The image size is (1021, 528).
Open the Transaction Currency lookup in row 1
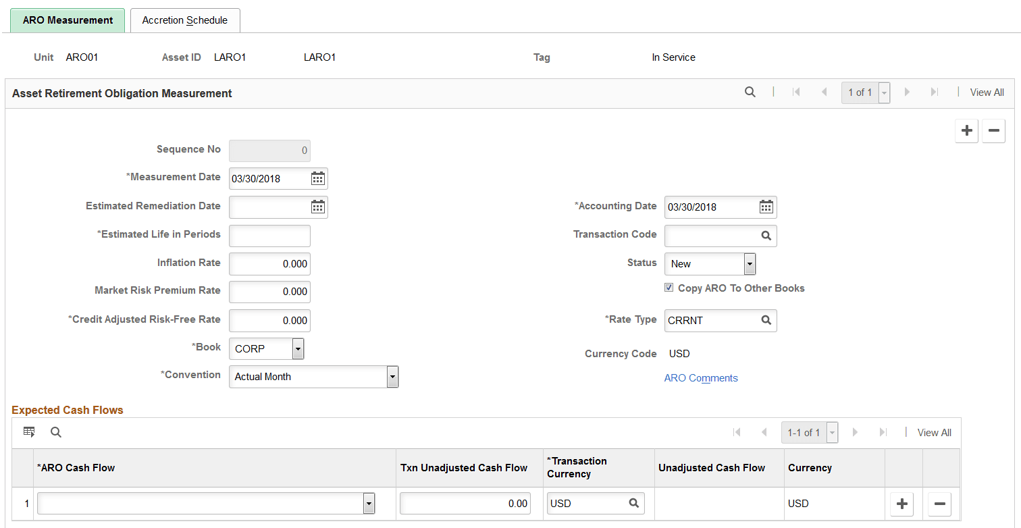[633, 503]
